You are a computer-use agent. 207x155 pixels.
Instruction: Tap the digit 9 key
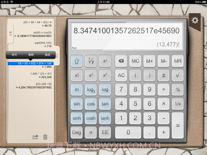tap(149, 90)
